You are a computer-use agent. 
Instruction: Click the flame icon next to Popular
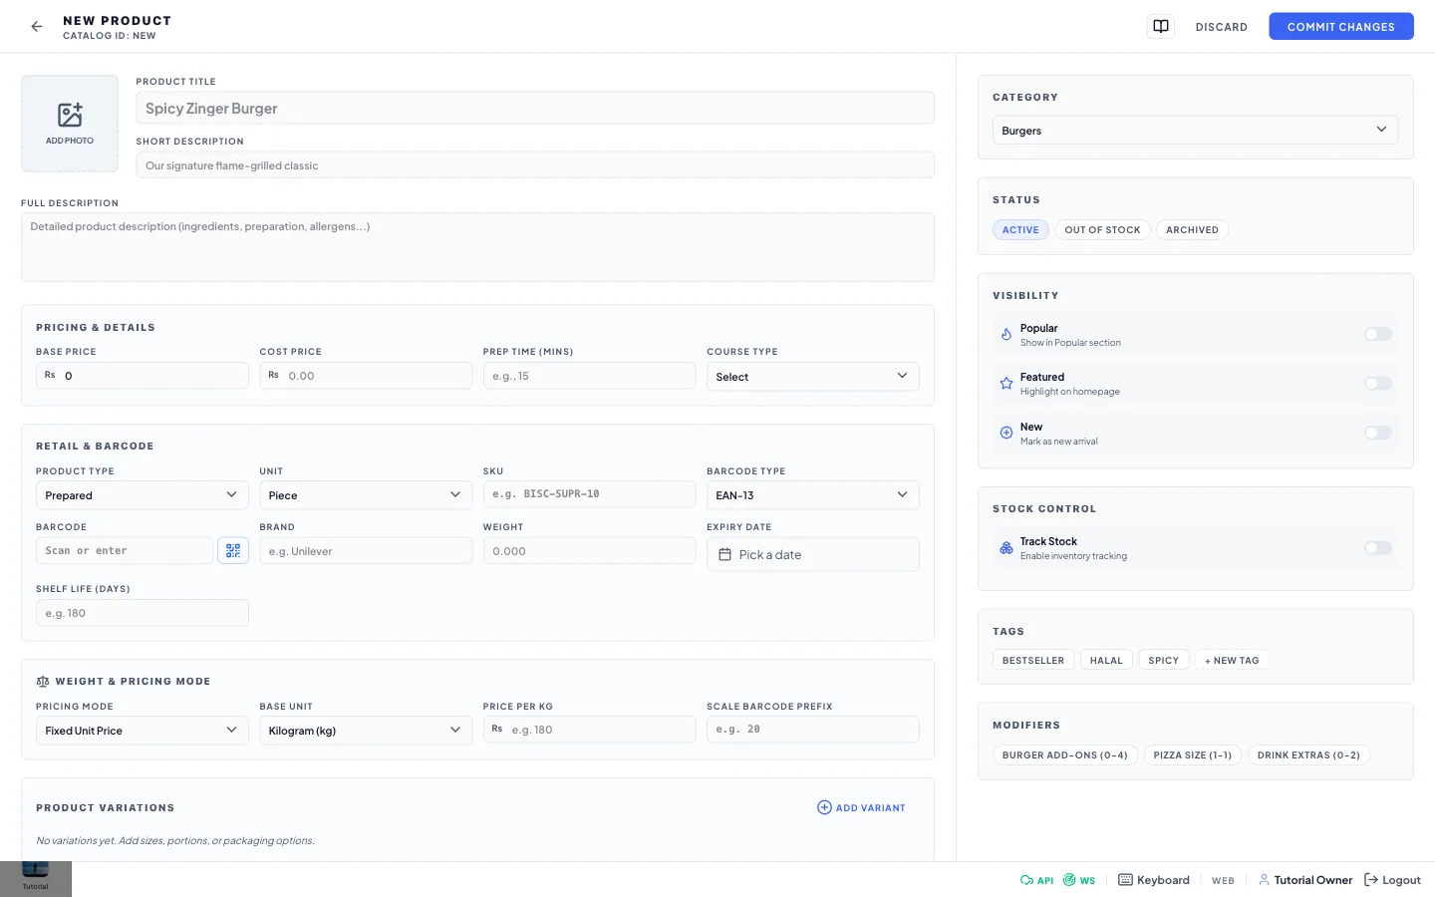(1006, 335)
